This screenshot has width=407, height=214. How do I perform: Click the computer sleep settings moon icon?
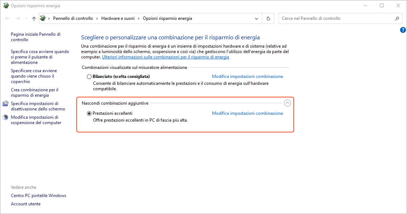click(x=5, y=117)
